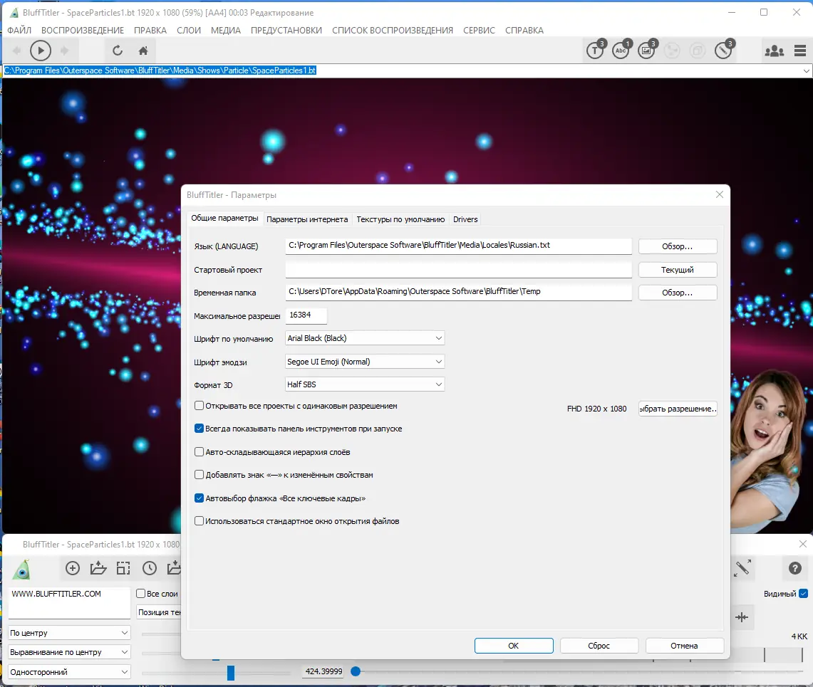Click the T text layers icon badged 3
Viewport: 813px width, 687px height.
596,50
